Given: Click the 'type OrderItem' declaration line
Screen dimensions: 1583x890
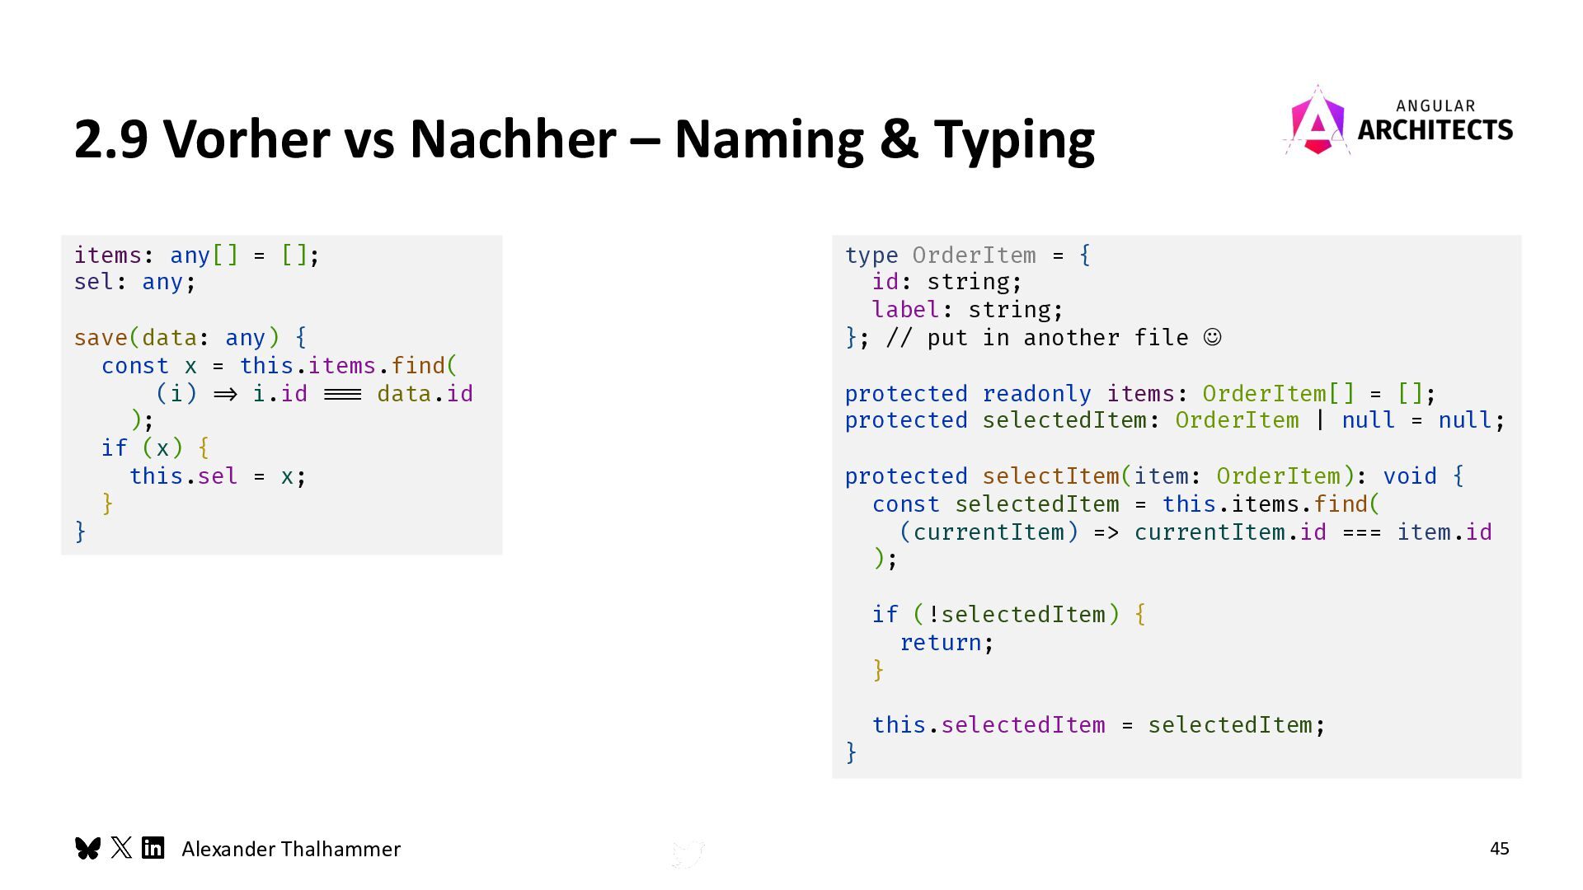Looking at the screenshot, I should (966, 255).
